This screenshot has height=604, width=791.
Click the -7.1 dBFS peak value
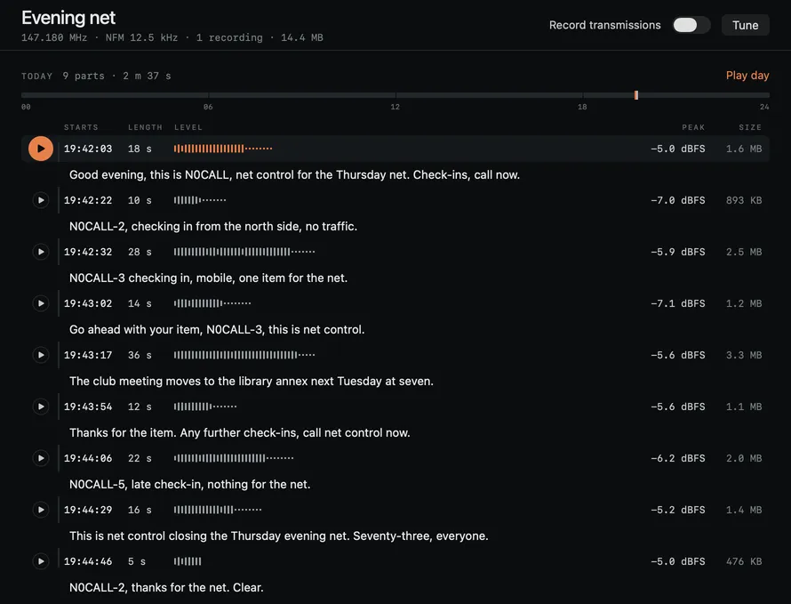pyautogui.click(x=678, y=303)
